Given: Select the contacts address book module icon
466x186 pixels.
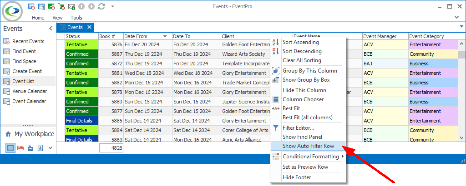Looking at the screenshot, I should (41, 148).
